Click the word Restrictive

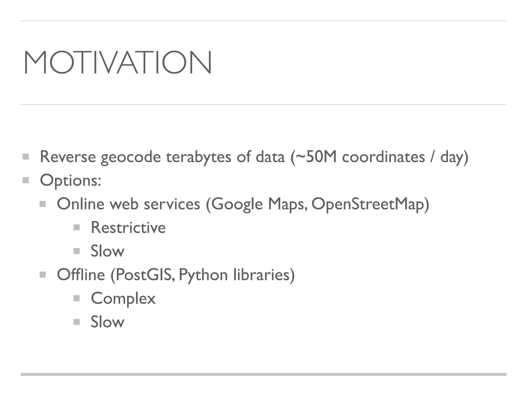pyautogui.click(x=128, y=227)
